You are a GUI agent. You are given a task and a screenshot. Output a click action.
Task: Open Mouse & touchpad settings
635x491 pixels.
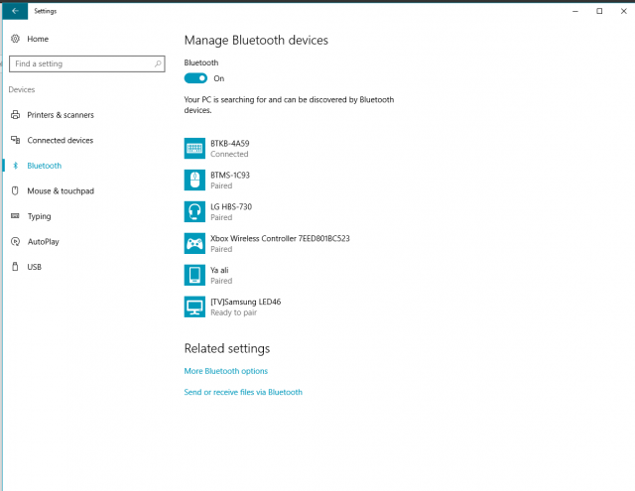(61, 190)
